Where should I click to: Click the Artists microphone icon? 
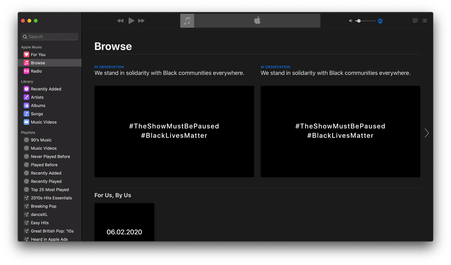(26, 97)
